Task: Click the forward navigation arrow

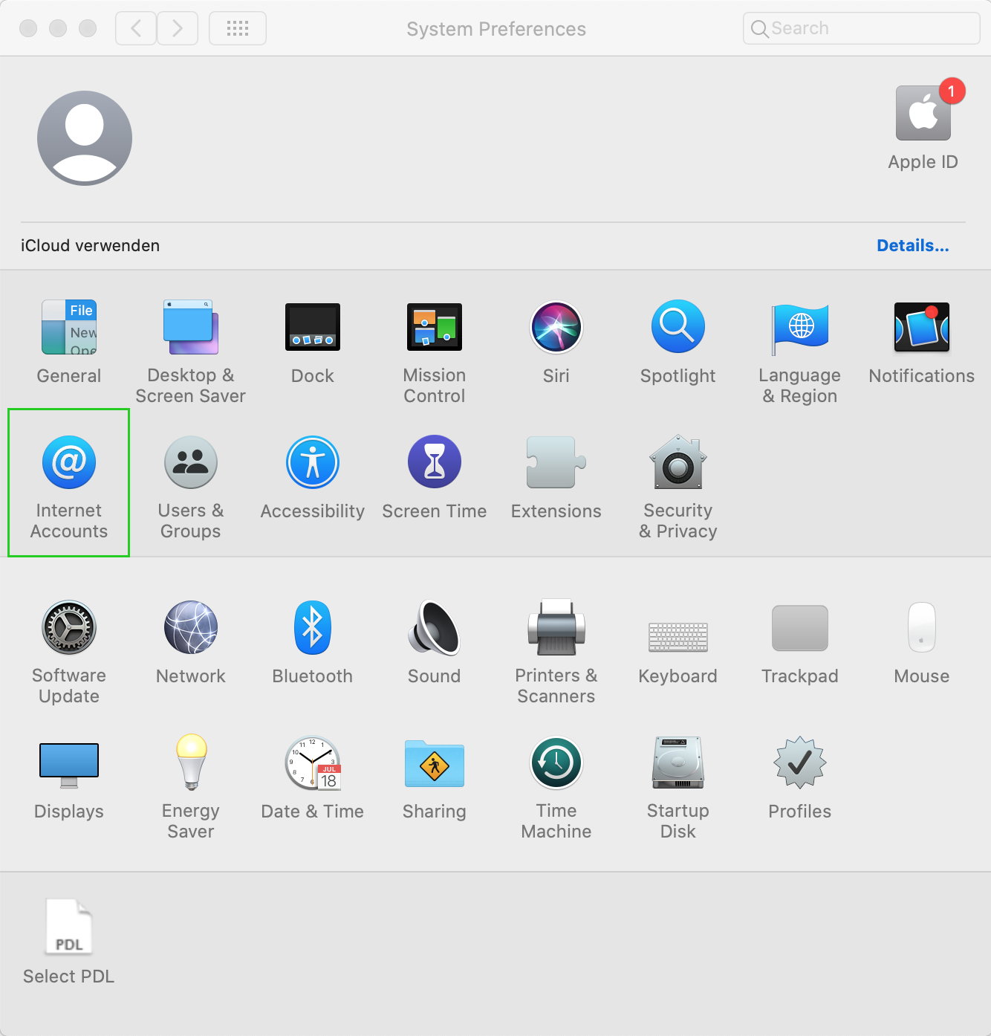Action: pyautogui.click(x=178, y=29)
